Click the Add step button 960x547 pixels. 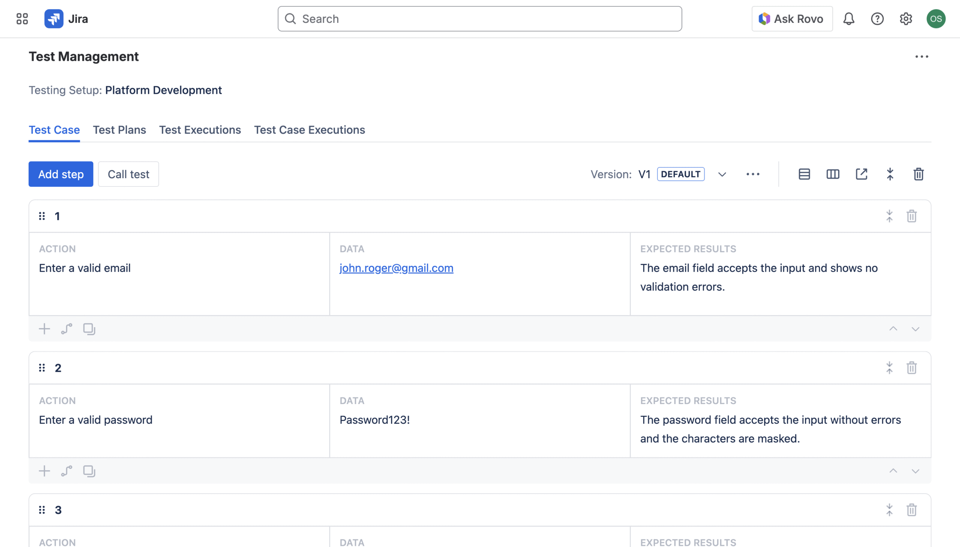pyautogui.click(x=61, y=174)
